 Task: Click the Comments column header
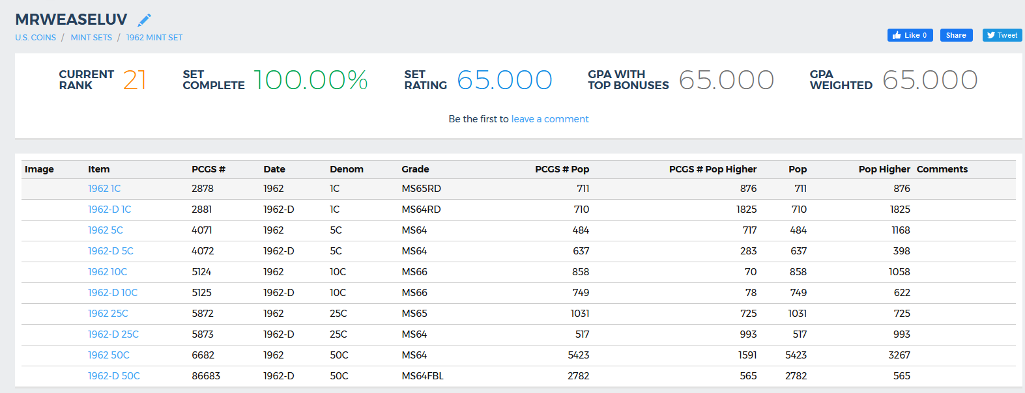tap(942, 169)
